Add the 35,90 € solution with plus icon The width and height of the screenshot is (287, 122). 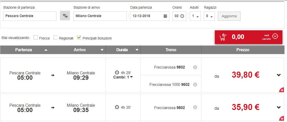click(282, 118)
